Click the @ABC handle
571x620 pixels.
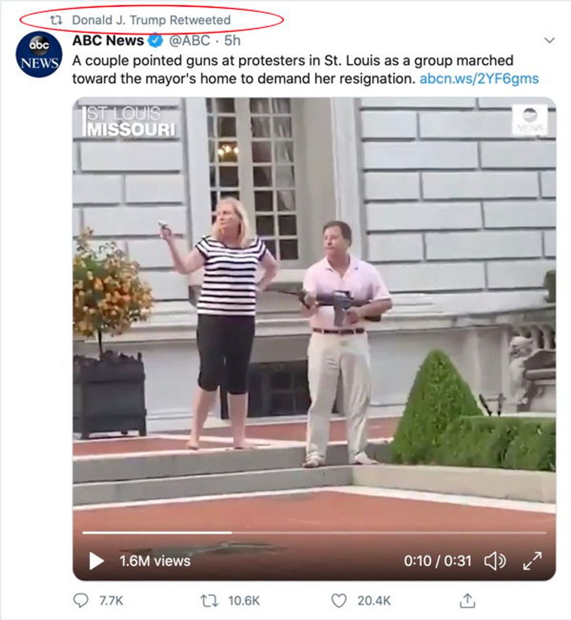click(x=189, y=40)
